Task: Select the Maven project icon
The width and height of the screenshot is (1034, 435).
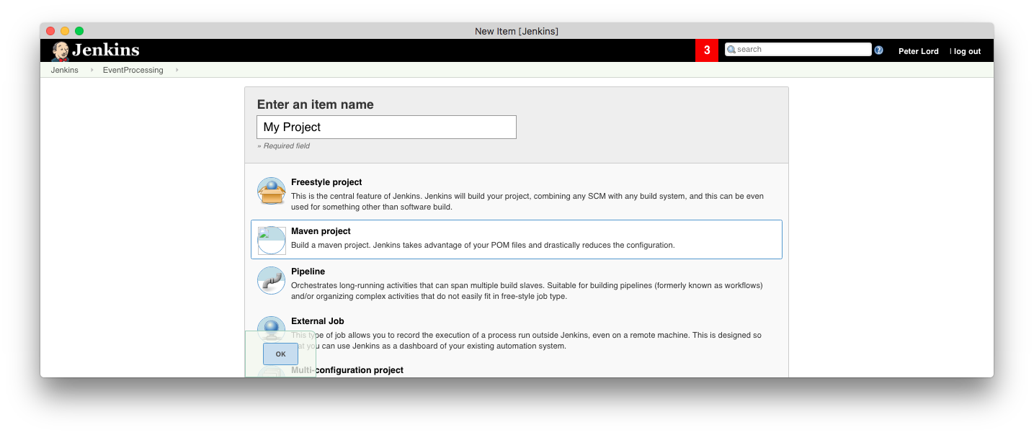Action: tap(272, 241)
